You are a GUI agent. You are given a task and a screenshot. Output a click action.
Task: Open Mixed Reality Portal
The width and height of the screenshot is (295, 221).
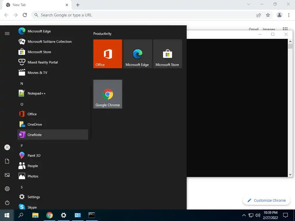tap(53, 62)
